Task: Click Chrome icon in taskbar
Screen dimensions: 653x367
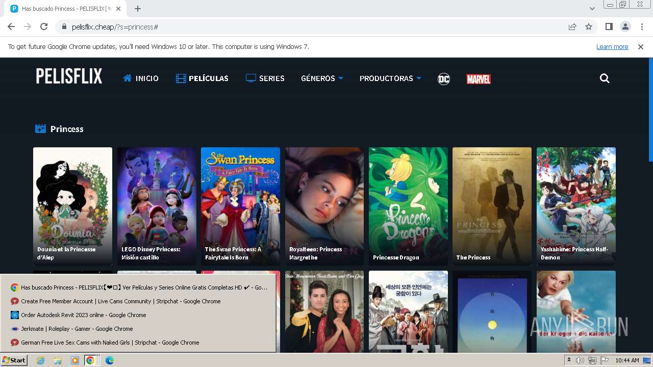Action: pos(90,360)
